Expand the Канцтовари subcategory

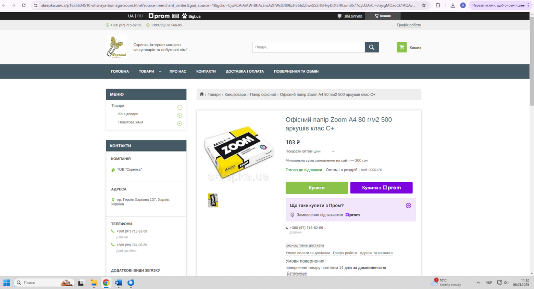click(x=179, y=115)
